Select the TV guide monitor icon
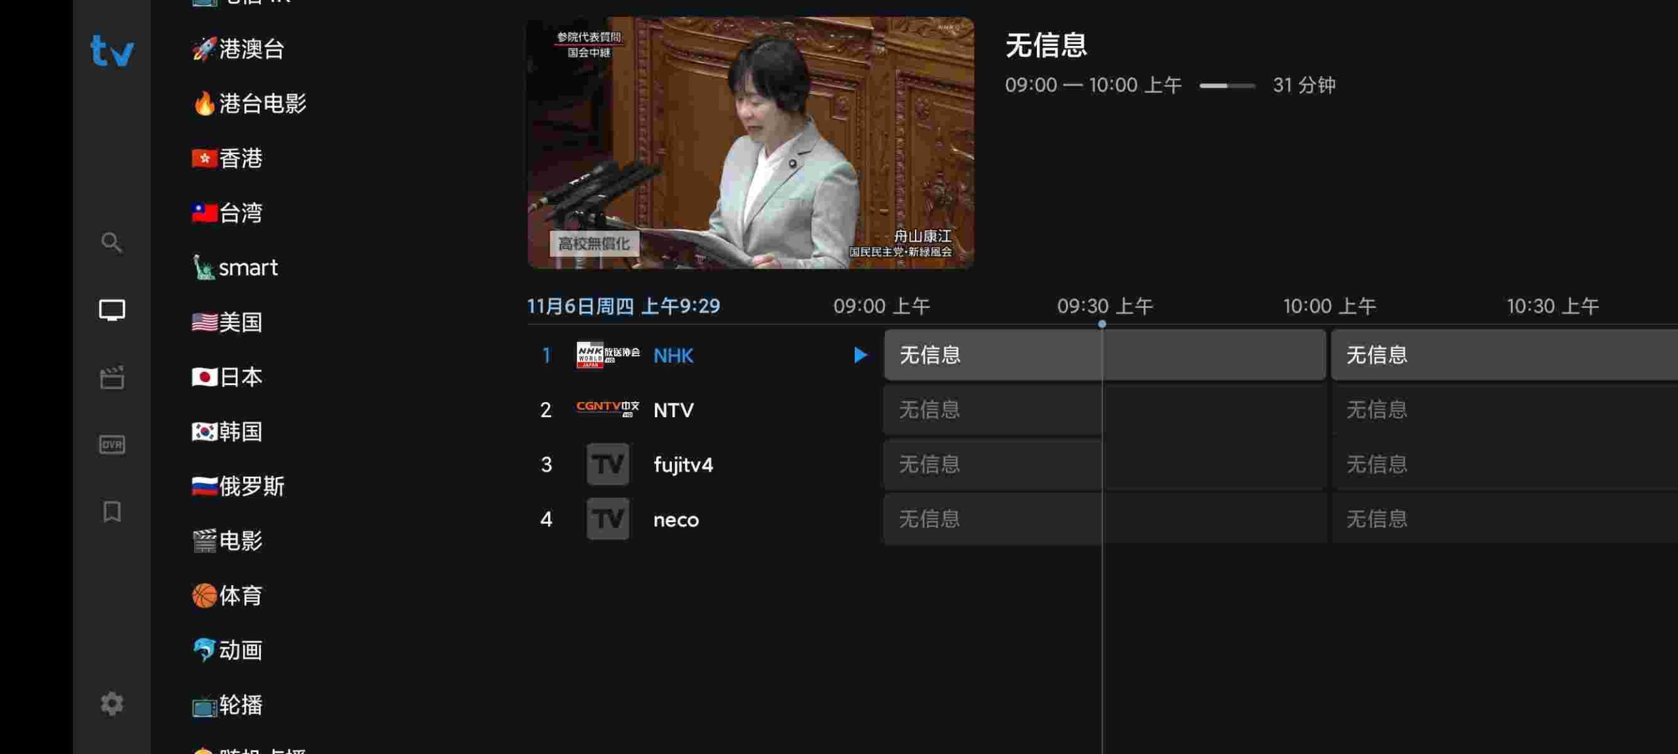 coord(111,310)
